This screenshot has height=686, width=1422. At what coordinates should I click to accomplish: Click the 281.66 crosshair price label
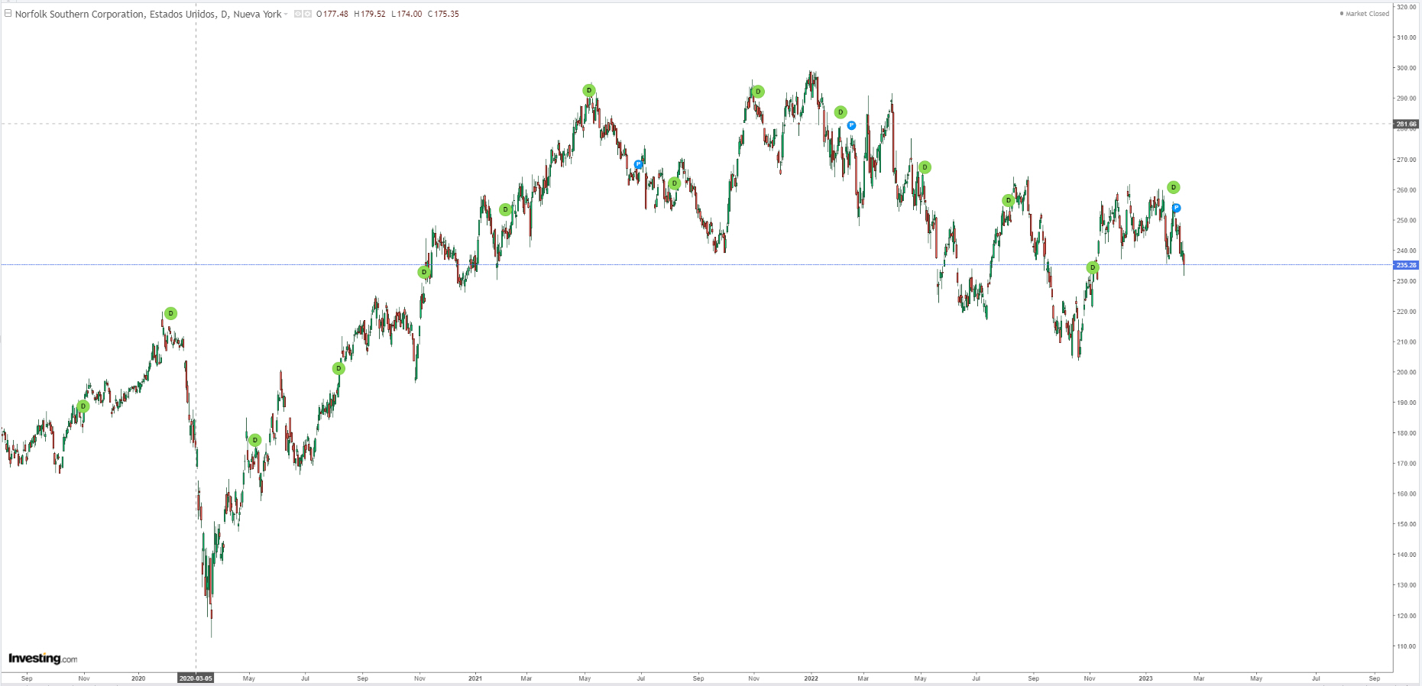pyautogui.click(x=1406, y=124)
